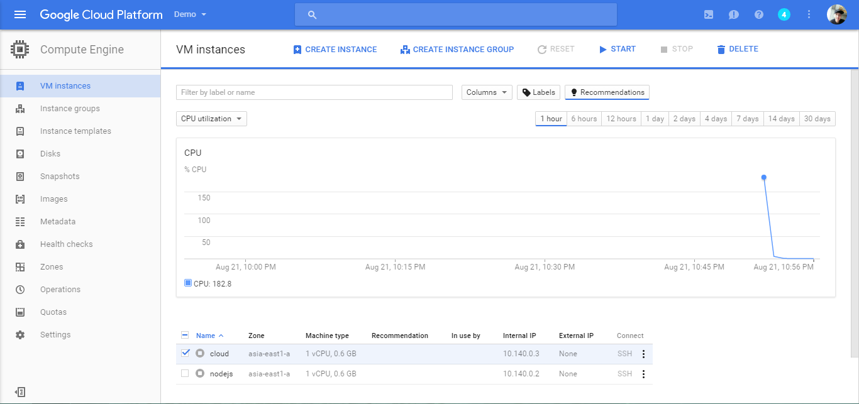
Task: Click CREATE INSTANCE button
Action: click(335, 50)
